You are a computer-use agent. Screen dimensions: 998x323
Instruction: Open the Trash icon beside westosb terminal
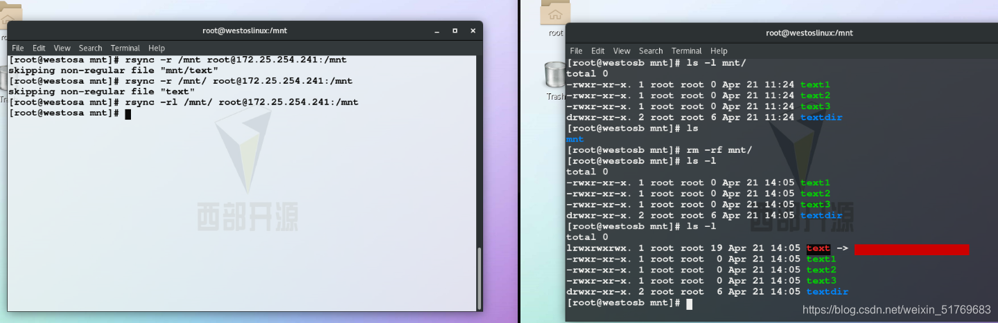point(555,80)
